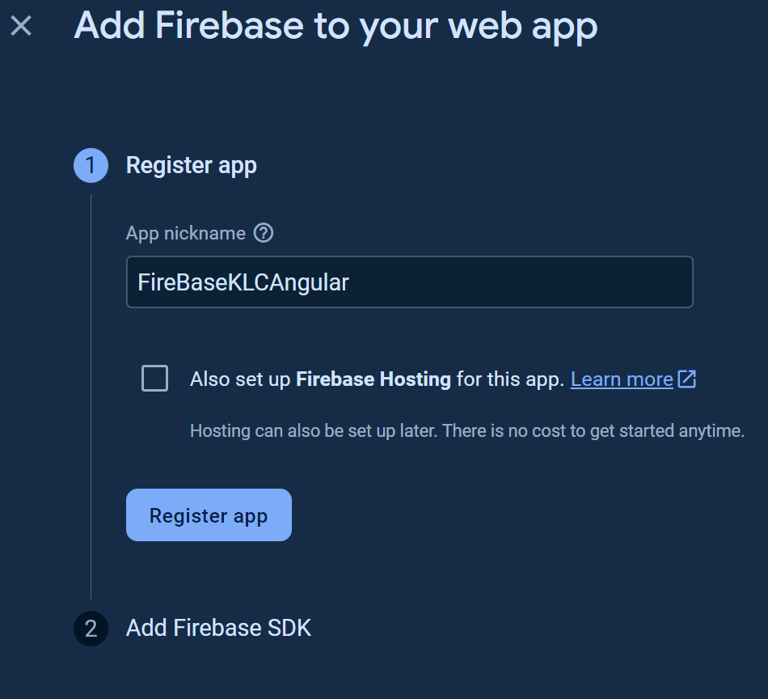768x699 pixels.
Task: Select the Register app step heading
Action: (x=192, y=166)
